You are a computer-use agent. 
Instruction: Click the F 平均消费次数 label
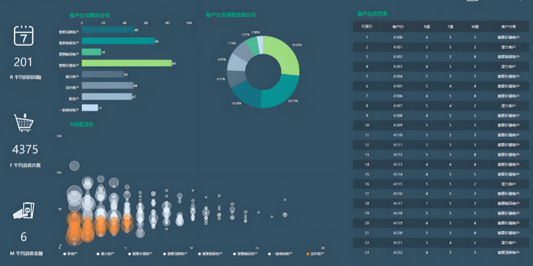tap(26, 166)
